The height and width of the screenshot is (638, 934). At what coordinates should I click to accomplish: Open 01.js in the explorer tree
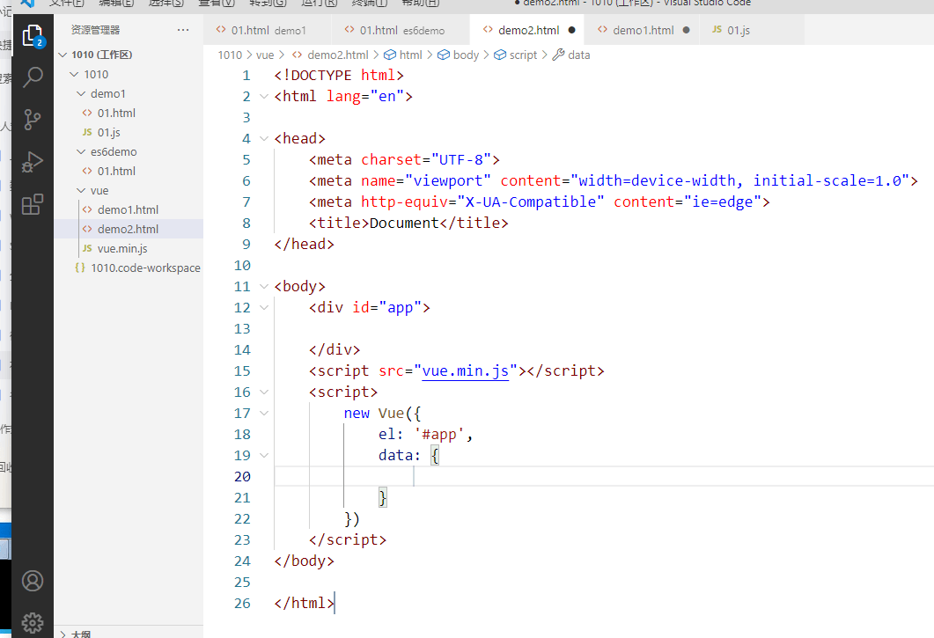[109, 132]
